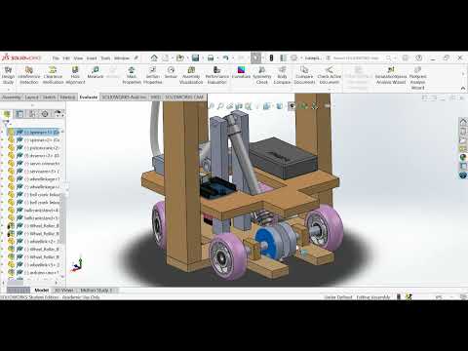Click Zoom to Fit in view toolbar
Viewport: 468px width, 351px height.
coord(211,106)
